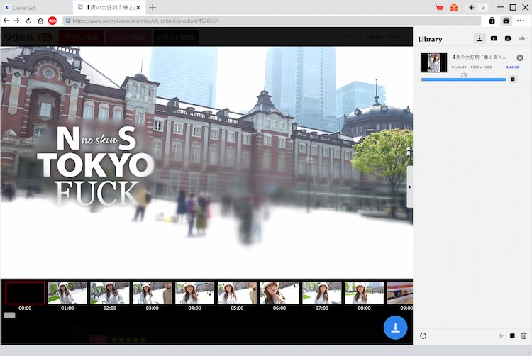Delete all tasks with trash icon

[524, 335]
